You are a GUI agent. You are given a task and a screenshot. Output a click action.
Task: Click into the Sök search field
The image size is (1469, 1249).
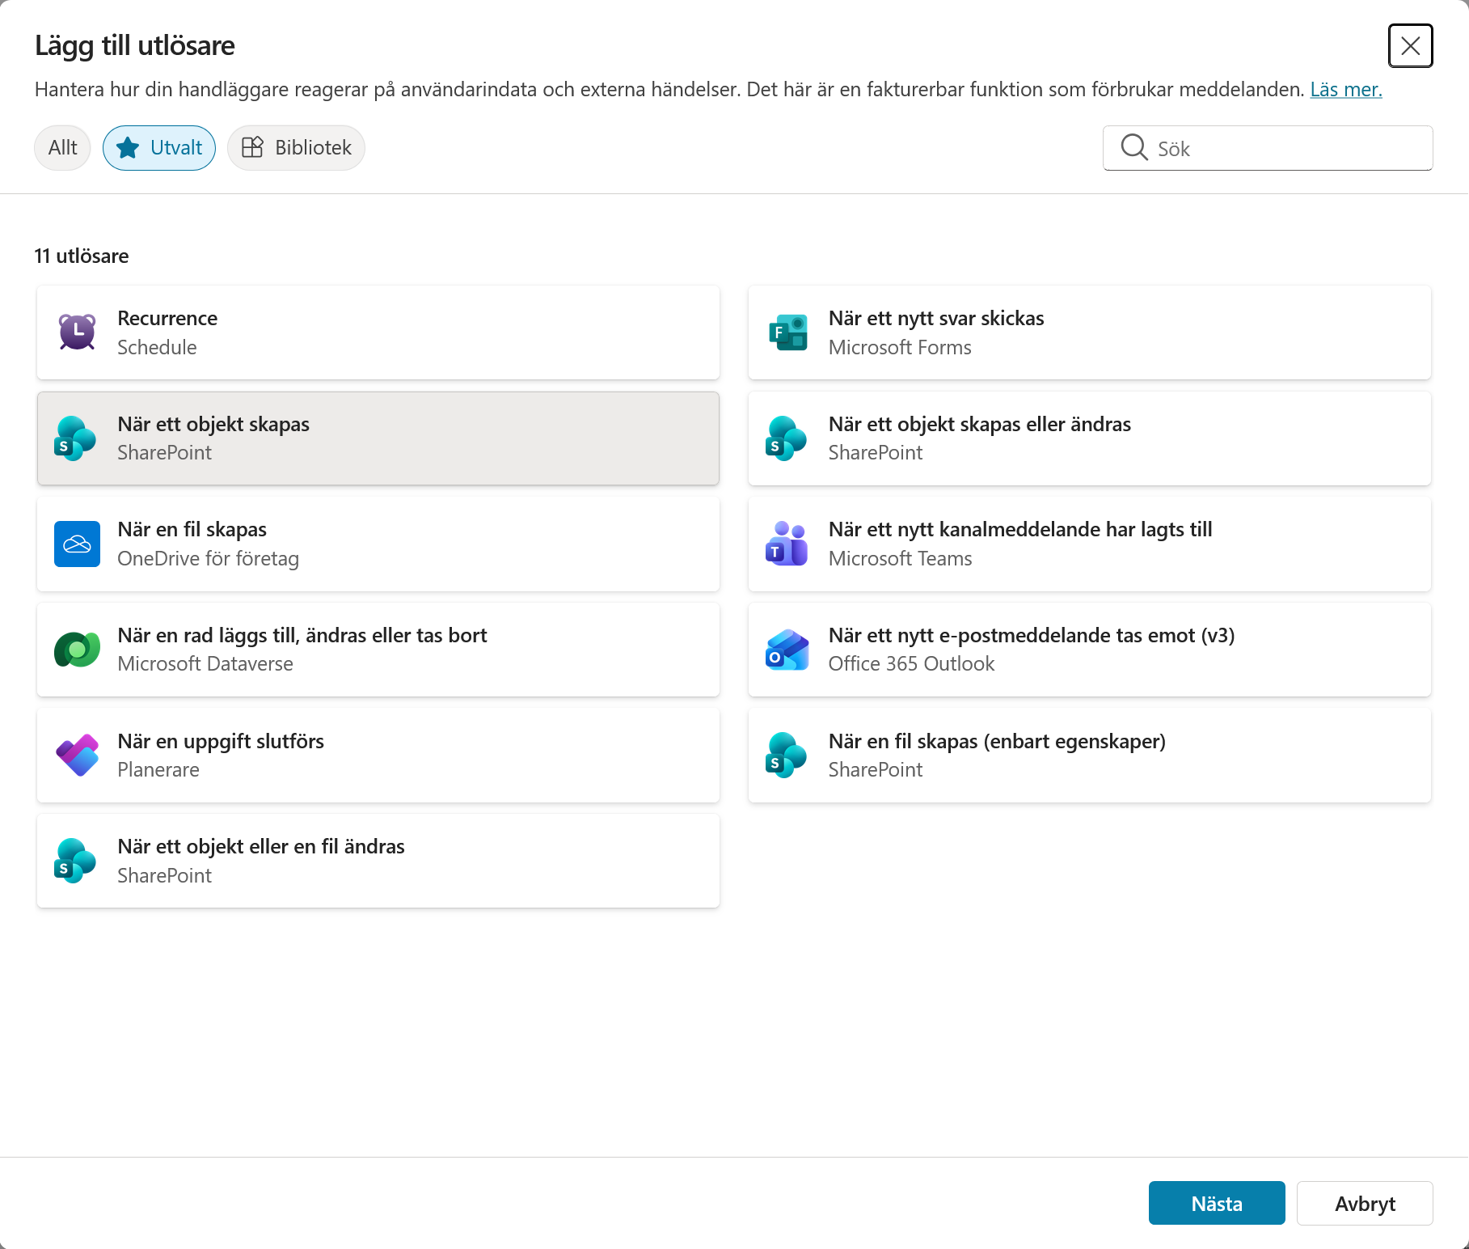(1268, 148)
